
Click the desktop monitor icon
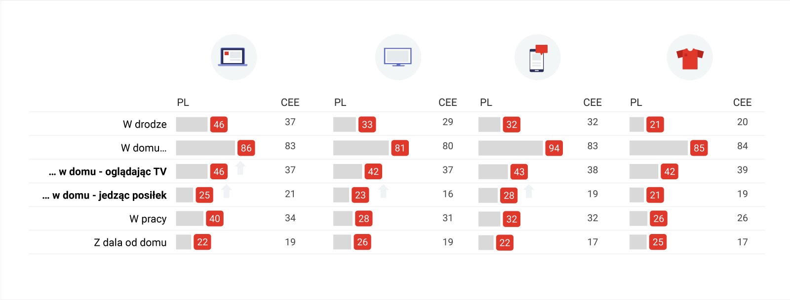tap(398, 57)
